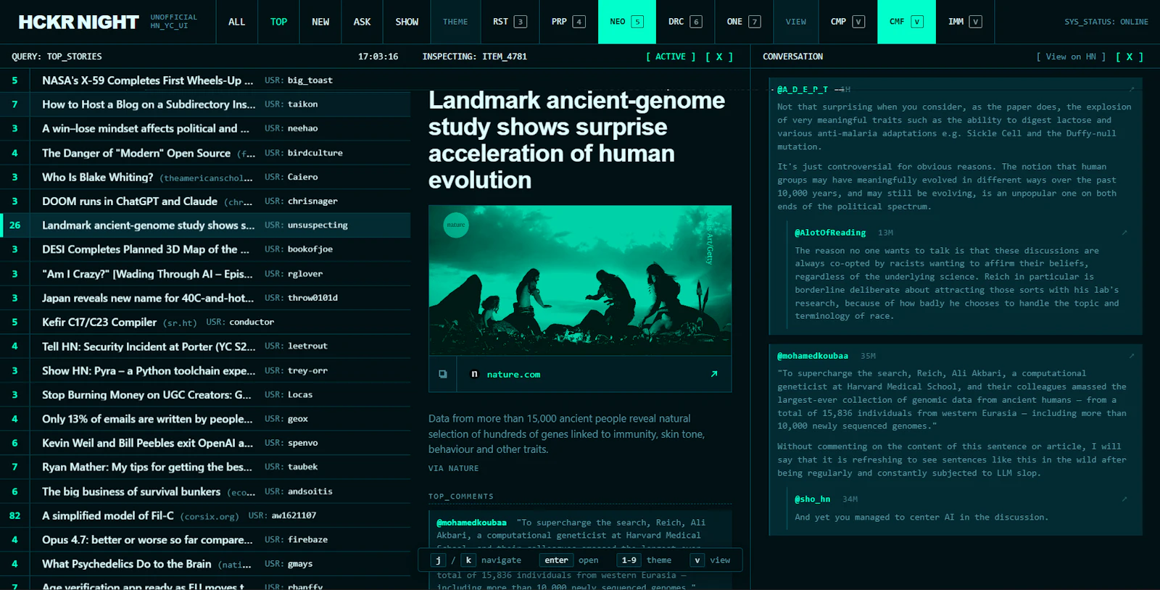1160x590 pixels.
Task: Close the Conversation panel
Action: pyautogui.click(x=1130, y=57)
